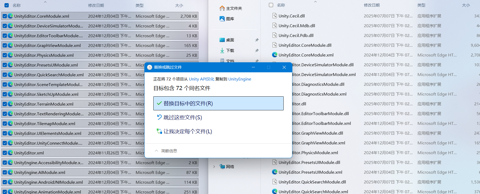Click 2,708 KB size cell in left window
Screen dimensions: 480x194
(189, 16)
